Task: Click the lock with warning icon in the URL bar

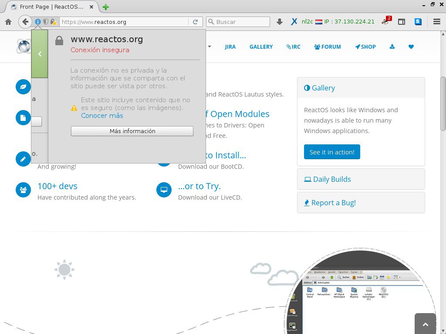Action: pos(54,22)
